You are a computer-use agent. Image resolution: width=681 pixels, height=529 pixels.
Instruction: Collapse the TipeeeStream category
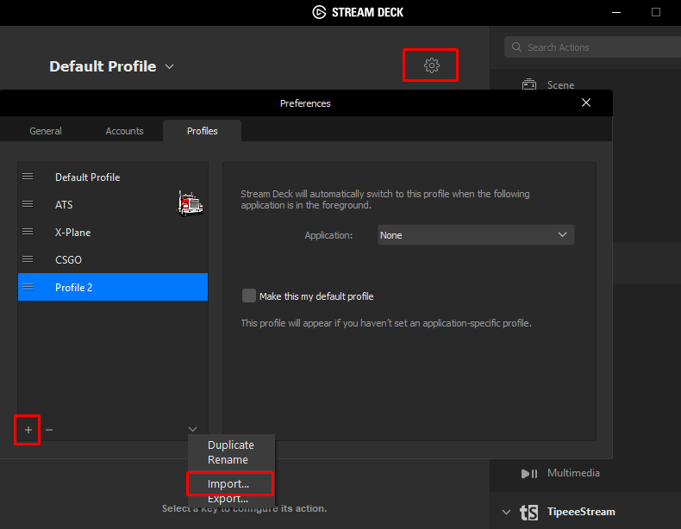click(506, 512)
